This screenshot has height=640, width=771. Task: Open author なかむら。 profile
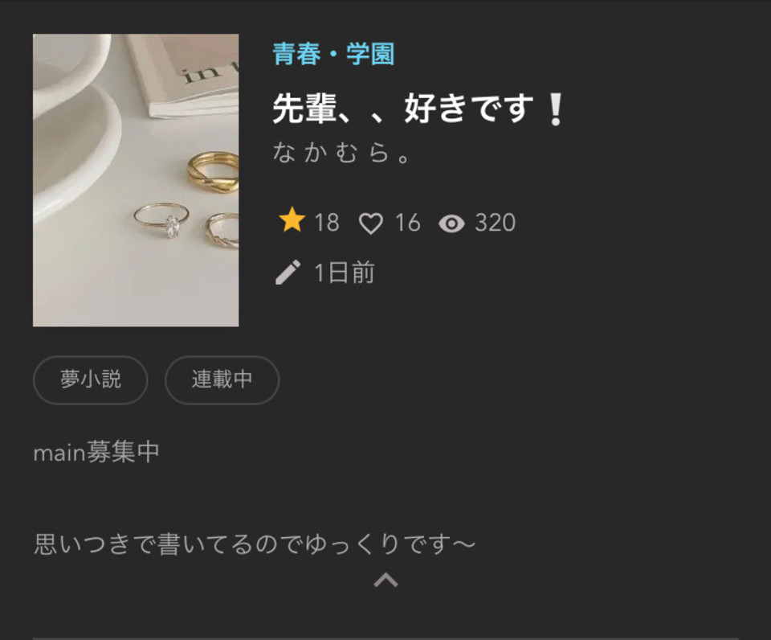341,153
